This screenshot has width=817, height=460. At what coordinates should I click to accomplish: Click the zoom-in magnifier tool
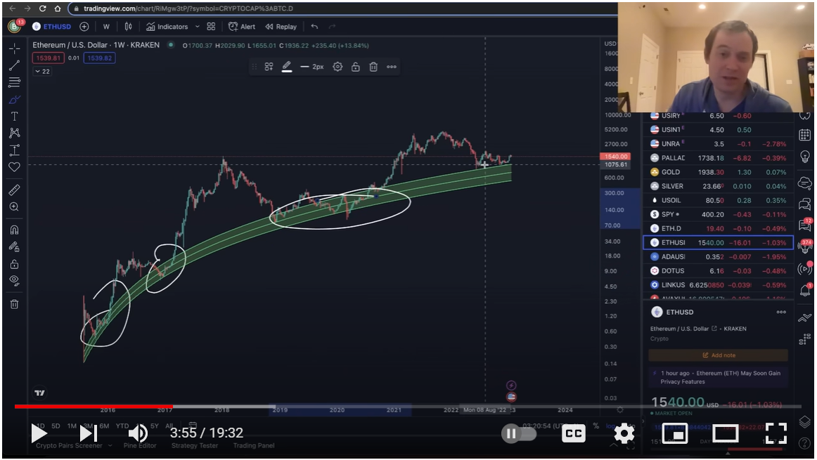coord(14,207)
